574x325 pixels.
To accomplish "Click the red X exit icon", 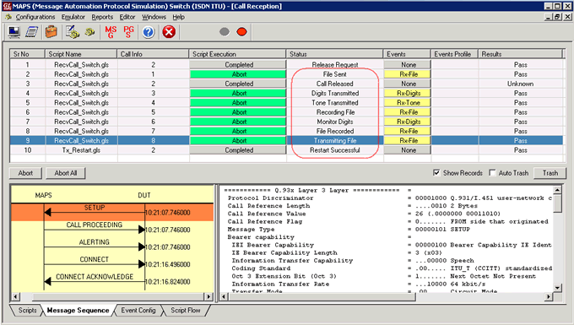I will click(169, 32).
